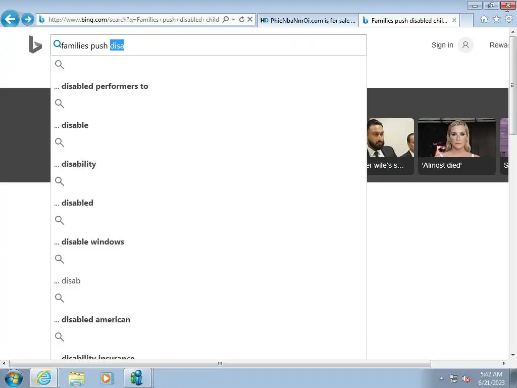Image resolution: width=517 pixels, height=388 pixels.
Task: Open Windows Media Player taskbar icon
Action: (x=107, y=378)
